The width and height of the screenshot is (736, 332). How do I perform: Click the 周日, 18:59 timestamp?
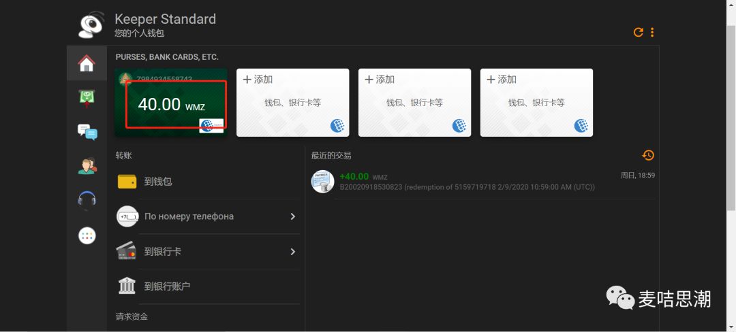point(638,176)
